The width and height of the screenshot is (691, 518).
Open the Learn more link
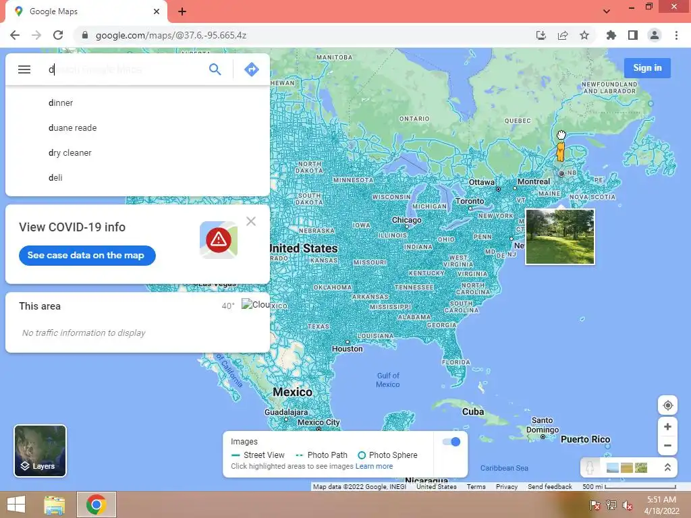374,466
